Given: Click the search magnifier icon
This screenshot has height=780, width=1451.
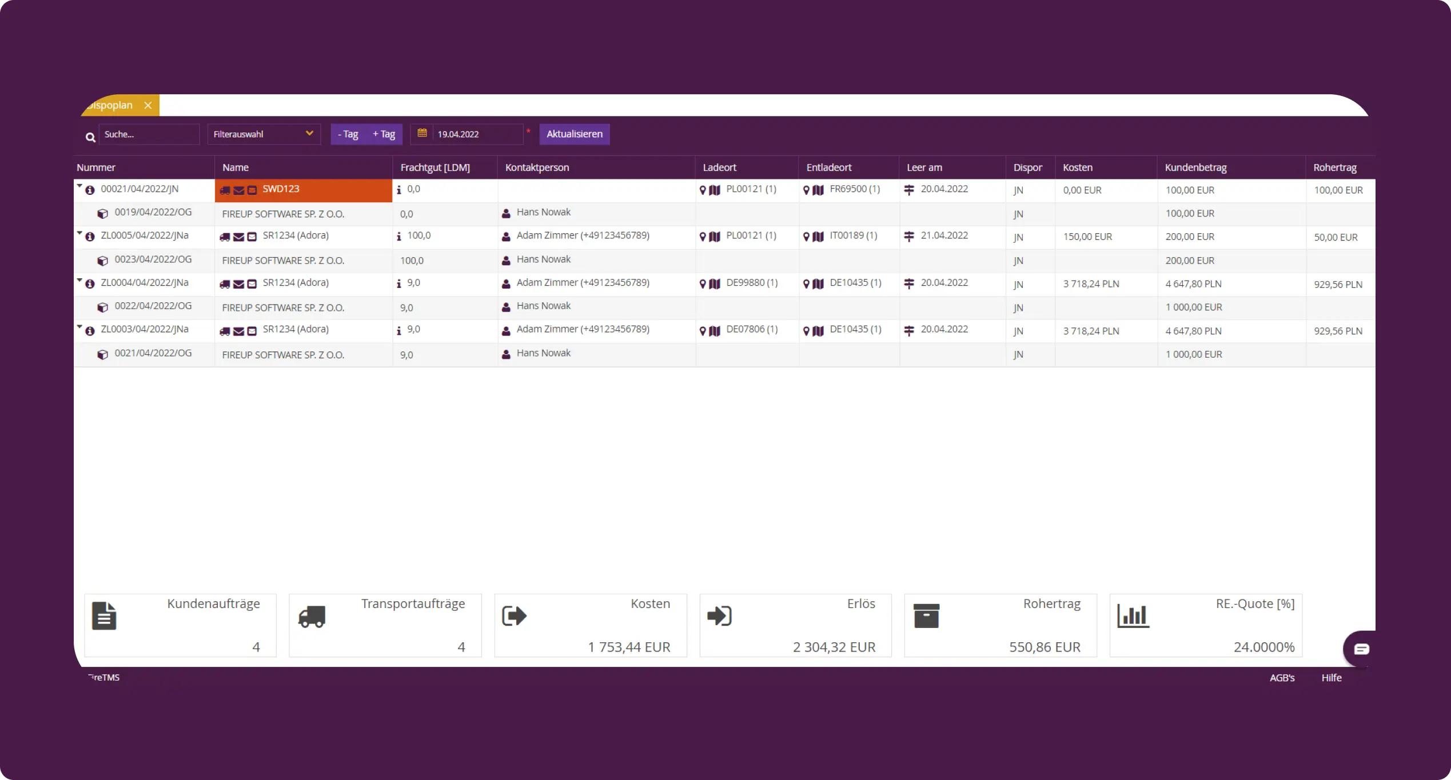Looking at the screenshot, I should (x=90, y=137).
